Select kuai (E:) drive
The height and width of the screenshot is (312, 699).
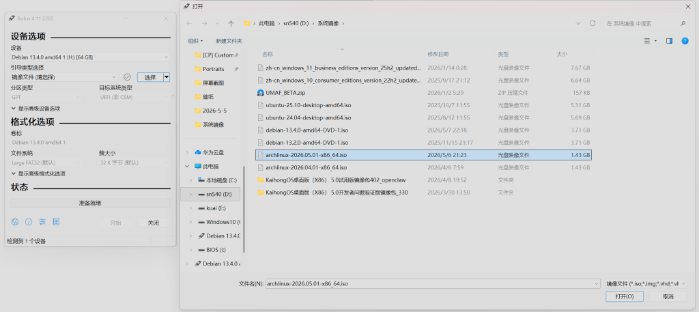[212, 208]
